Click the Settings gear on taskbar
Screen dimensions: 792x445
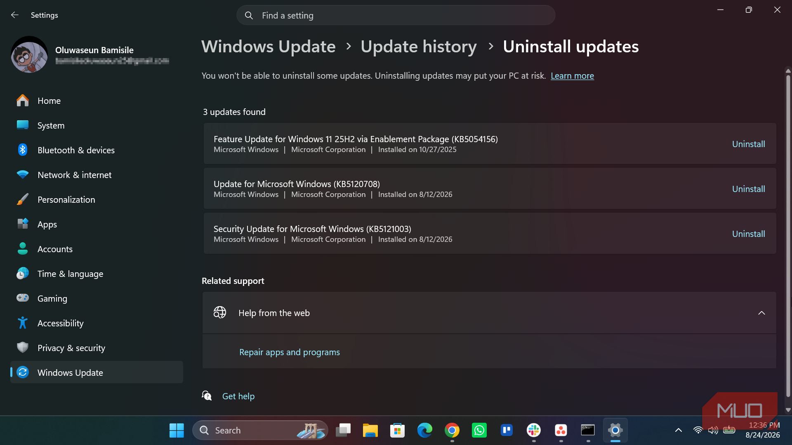point(615,430)
